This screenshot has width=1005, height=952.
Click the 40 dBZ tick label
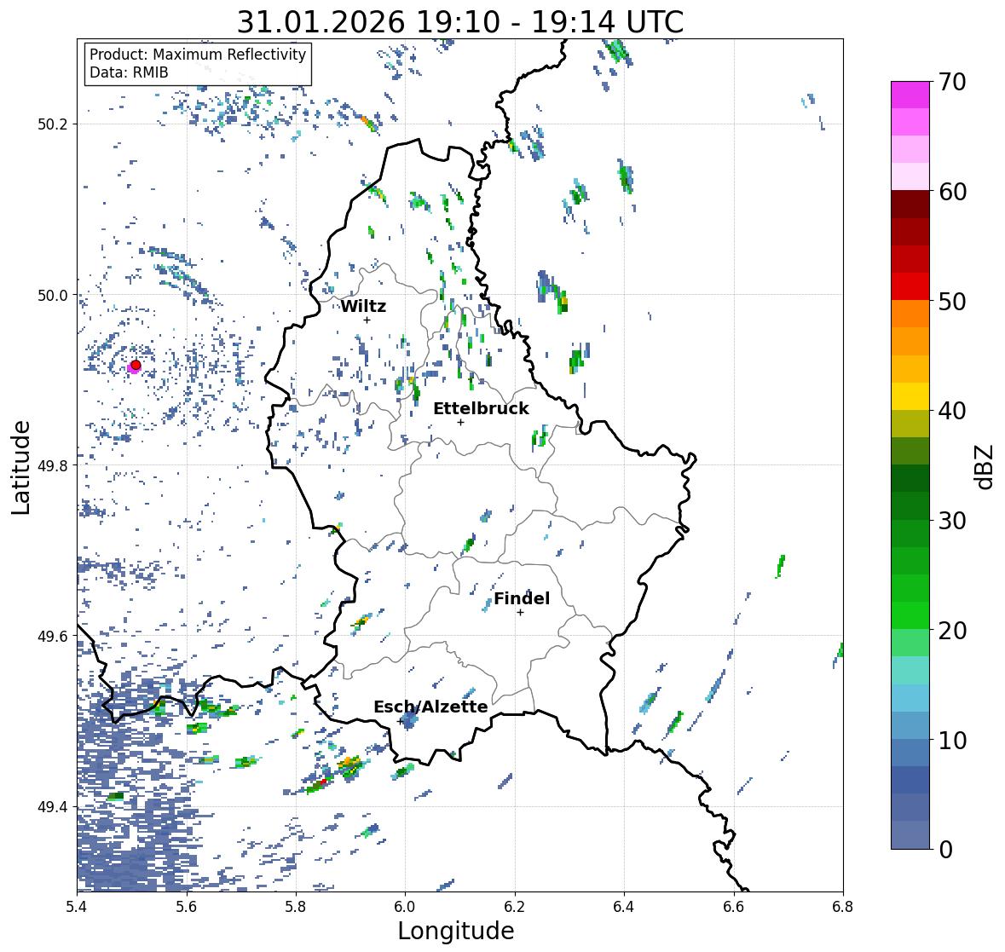coord(952,411)
